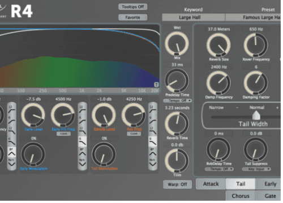Click the Tail Modulation knob

tap(104, 155)
